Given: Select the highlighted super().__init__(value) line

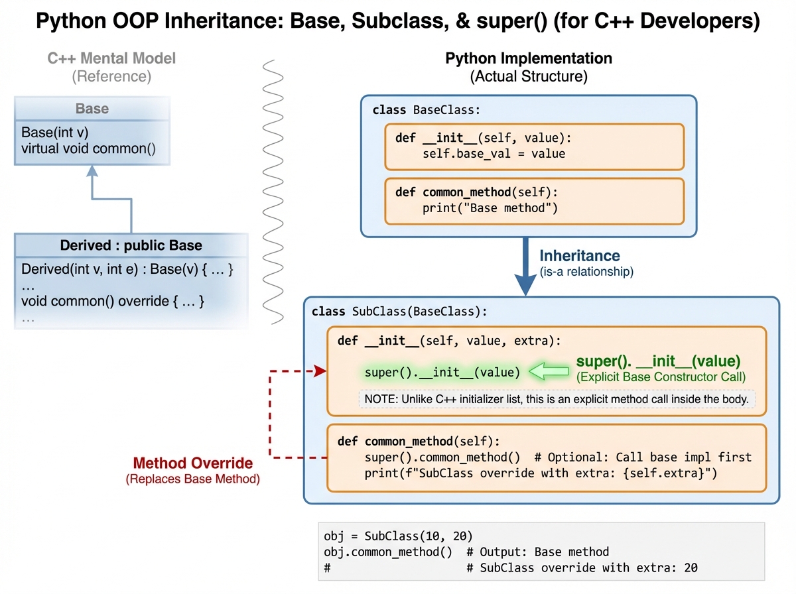Looking at the screenshot, I should click(441, 373).
